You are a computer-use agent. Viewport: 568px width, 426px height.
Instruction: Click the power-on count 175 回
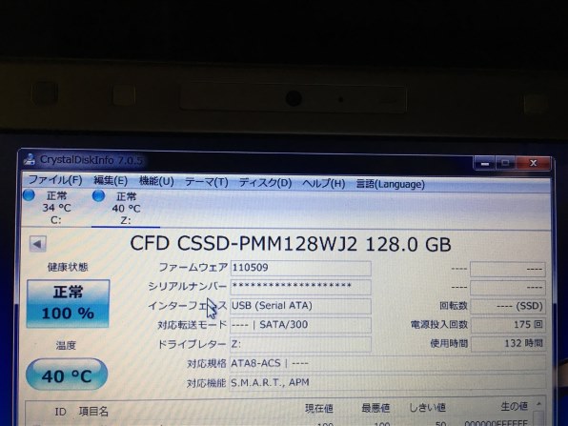(508, 325)
